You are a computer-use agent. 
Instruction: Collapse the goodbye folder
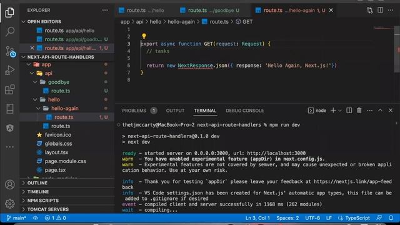(35, 82)
